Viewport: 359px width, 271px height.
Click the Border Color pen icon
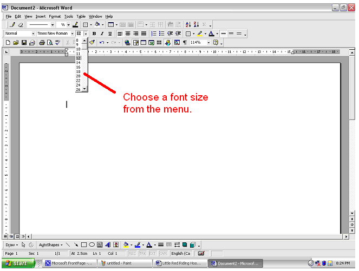pyautogui.click(x=75, y=24)
